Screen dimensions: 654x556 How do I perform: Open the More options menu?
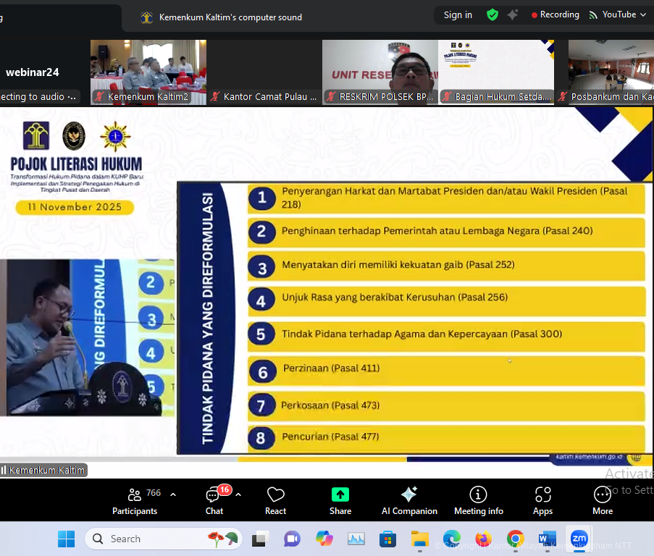(602, 500)
